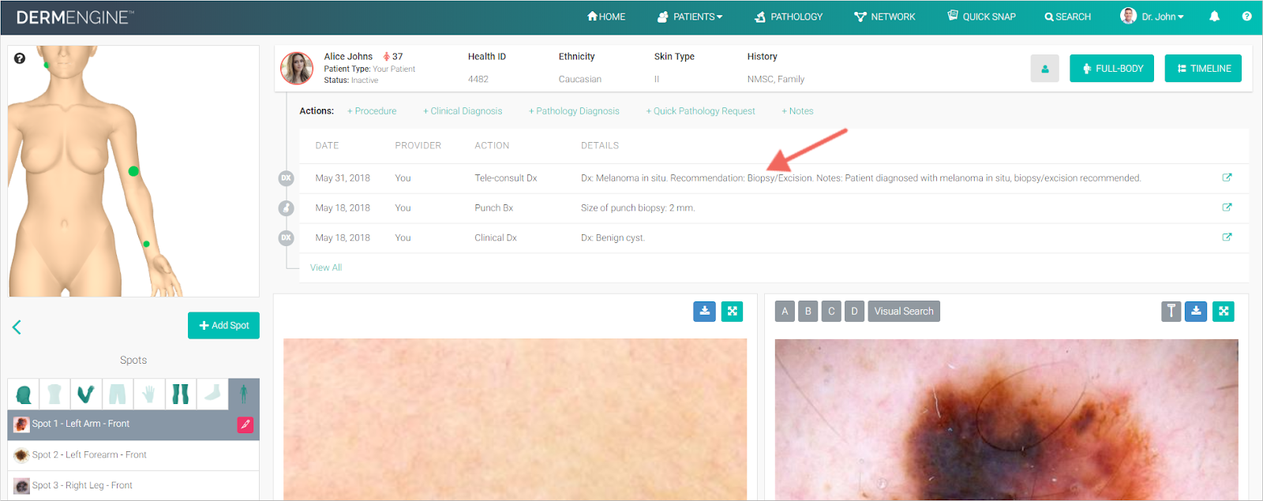Add a Clinical Diagnosis action
This screenshot has width=1263, height=501.
463,111
